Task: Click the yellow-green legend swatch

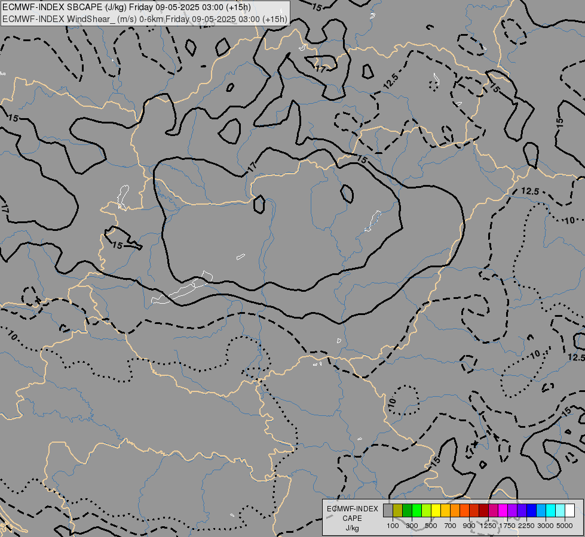Action: click(x=427, y=510)
